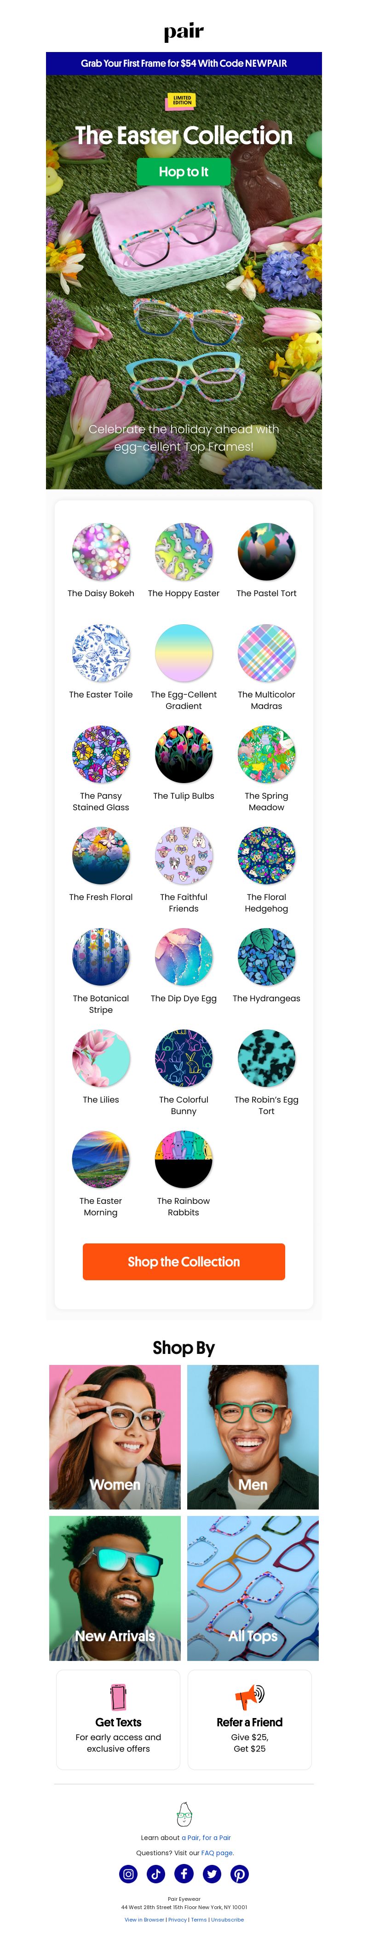Choose The Hoppy Easter pattern thumbnail
This screenshot has width=368, height=1945.
point(184,552)
